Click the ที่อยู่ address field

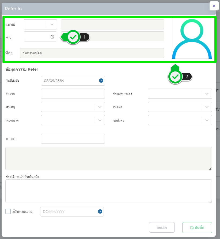pos(92,53)
